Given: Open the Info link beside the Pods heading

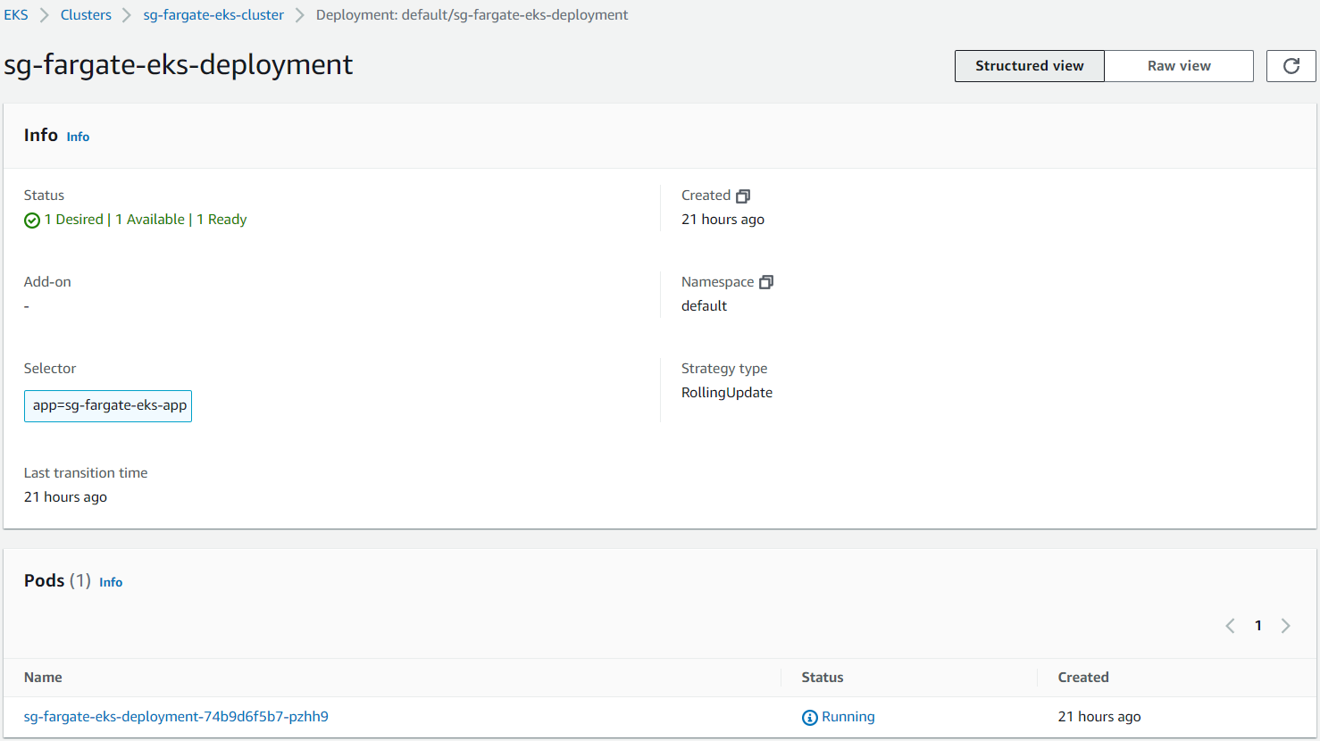Looking at the screenshot, I should [x=111, y=582].
